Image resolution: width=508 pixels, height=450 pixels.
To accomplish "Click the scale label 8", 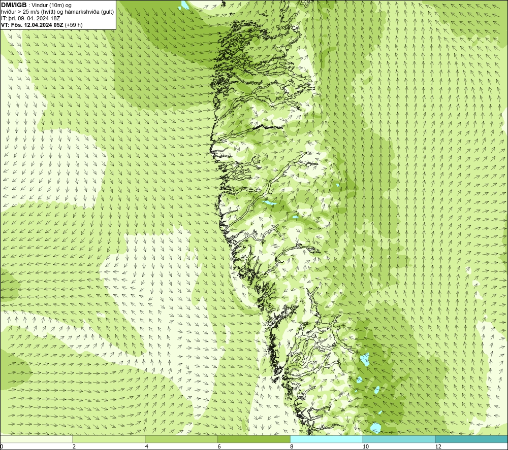I will (x=292, y=446).
